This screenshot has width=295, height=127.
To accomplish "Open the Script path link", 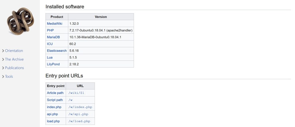I will (x=55, y=100).
